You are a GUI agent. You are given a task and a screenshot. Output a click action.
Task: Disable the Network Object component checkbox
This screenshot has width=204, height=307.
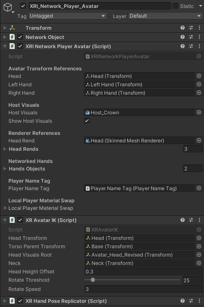coord(20,37)
